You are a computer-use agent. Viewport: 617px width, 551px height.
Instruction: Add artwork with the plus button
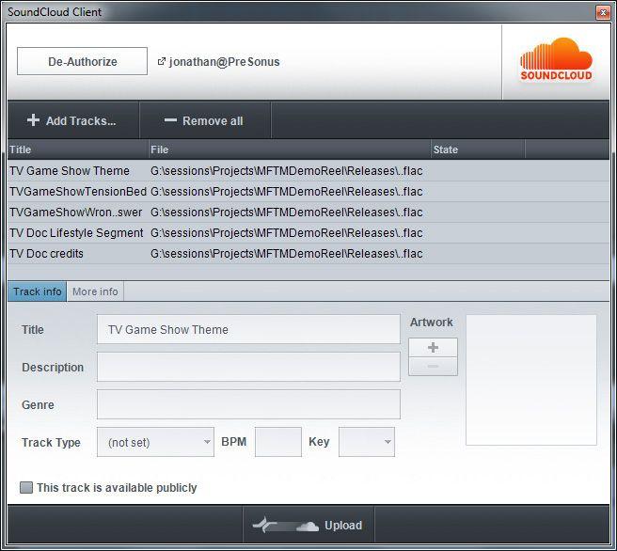click(433, 347)
